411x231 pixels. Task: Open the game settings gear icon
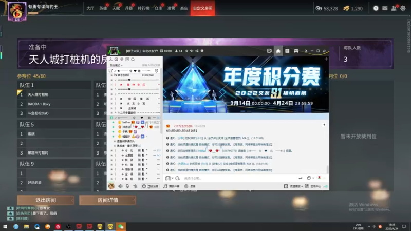tap(403, 8)
